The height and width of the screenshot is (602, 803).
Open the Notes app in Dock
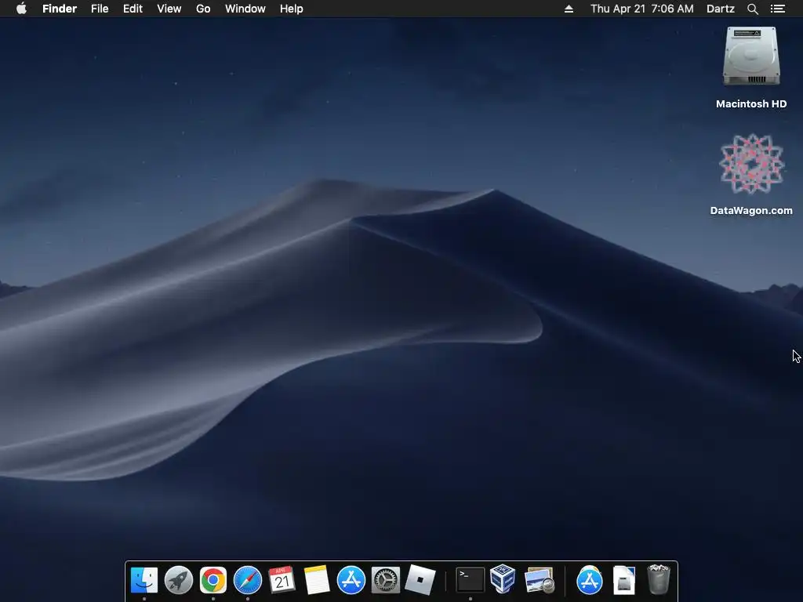[x=317, y=580]
